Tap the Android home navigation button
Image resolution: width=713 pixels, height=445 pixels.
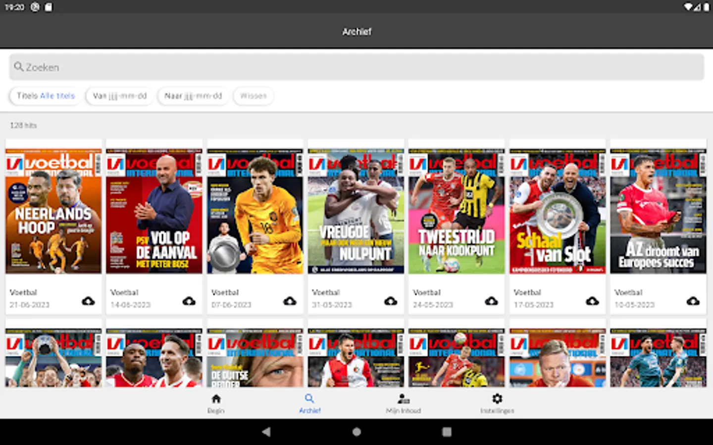356,432
